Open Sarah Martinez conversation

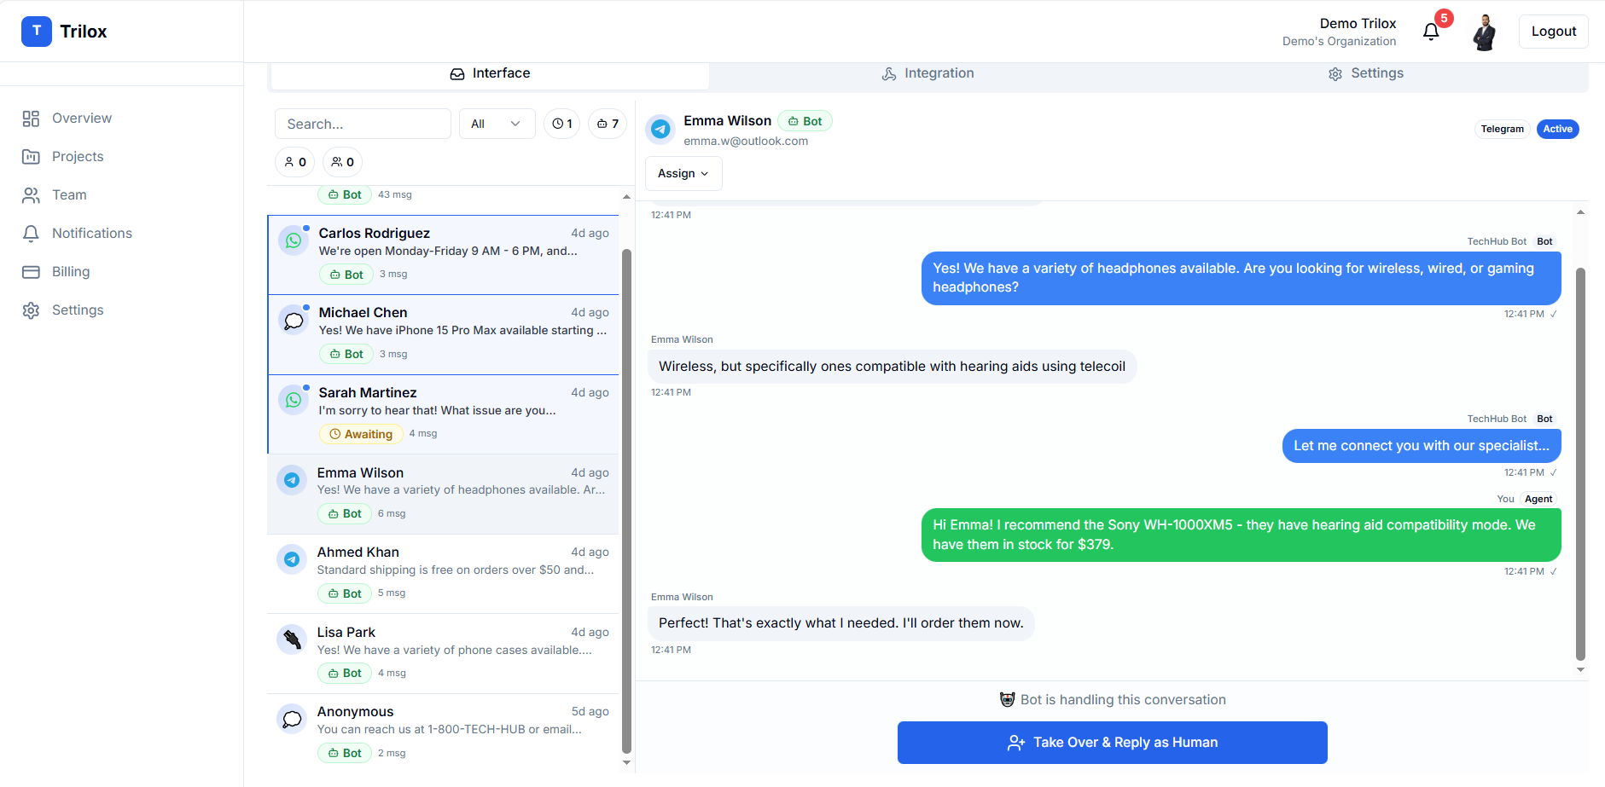coord(444,414)
